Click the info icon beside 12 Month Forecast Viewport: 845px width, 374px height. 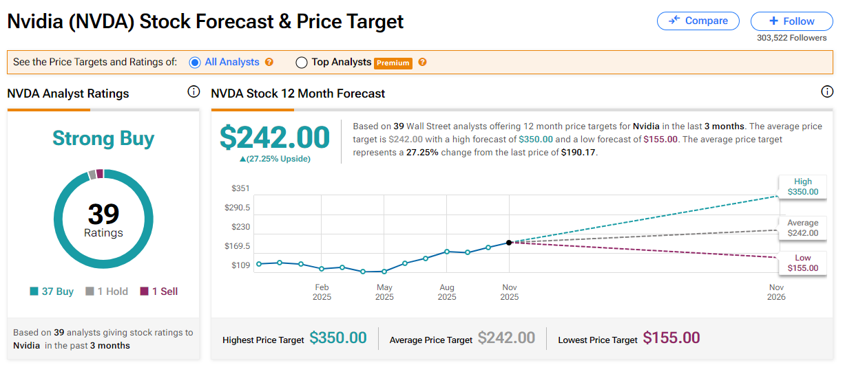click(827, 92)
